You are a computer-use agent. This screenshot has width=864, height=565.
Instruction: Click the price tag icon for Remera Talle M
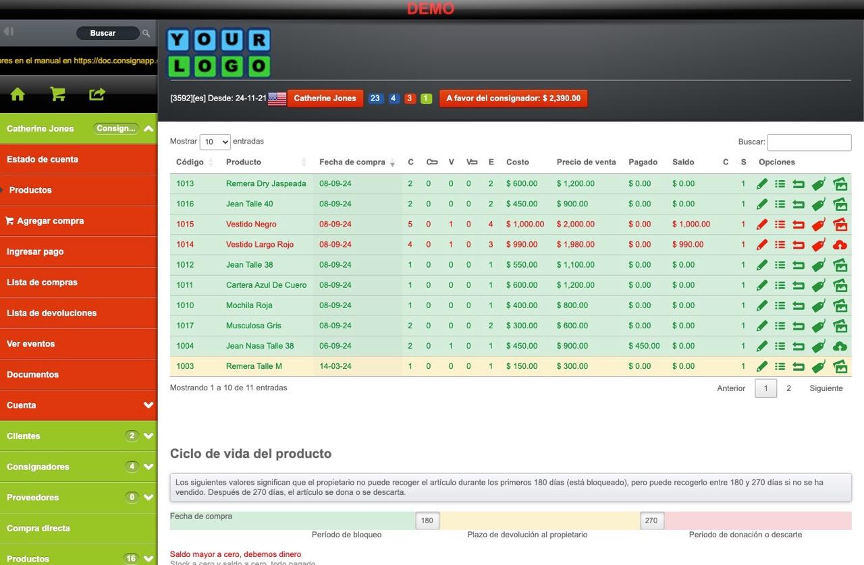point(818,367)
